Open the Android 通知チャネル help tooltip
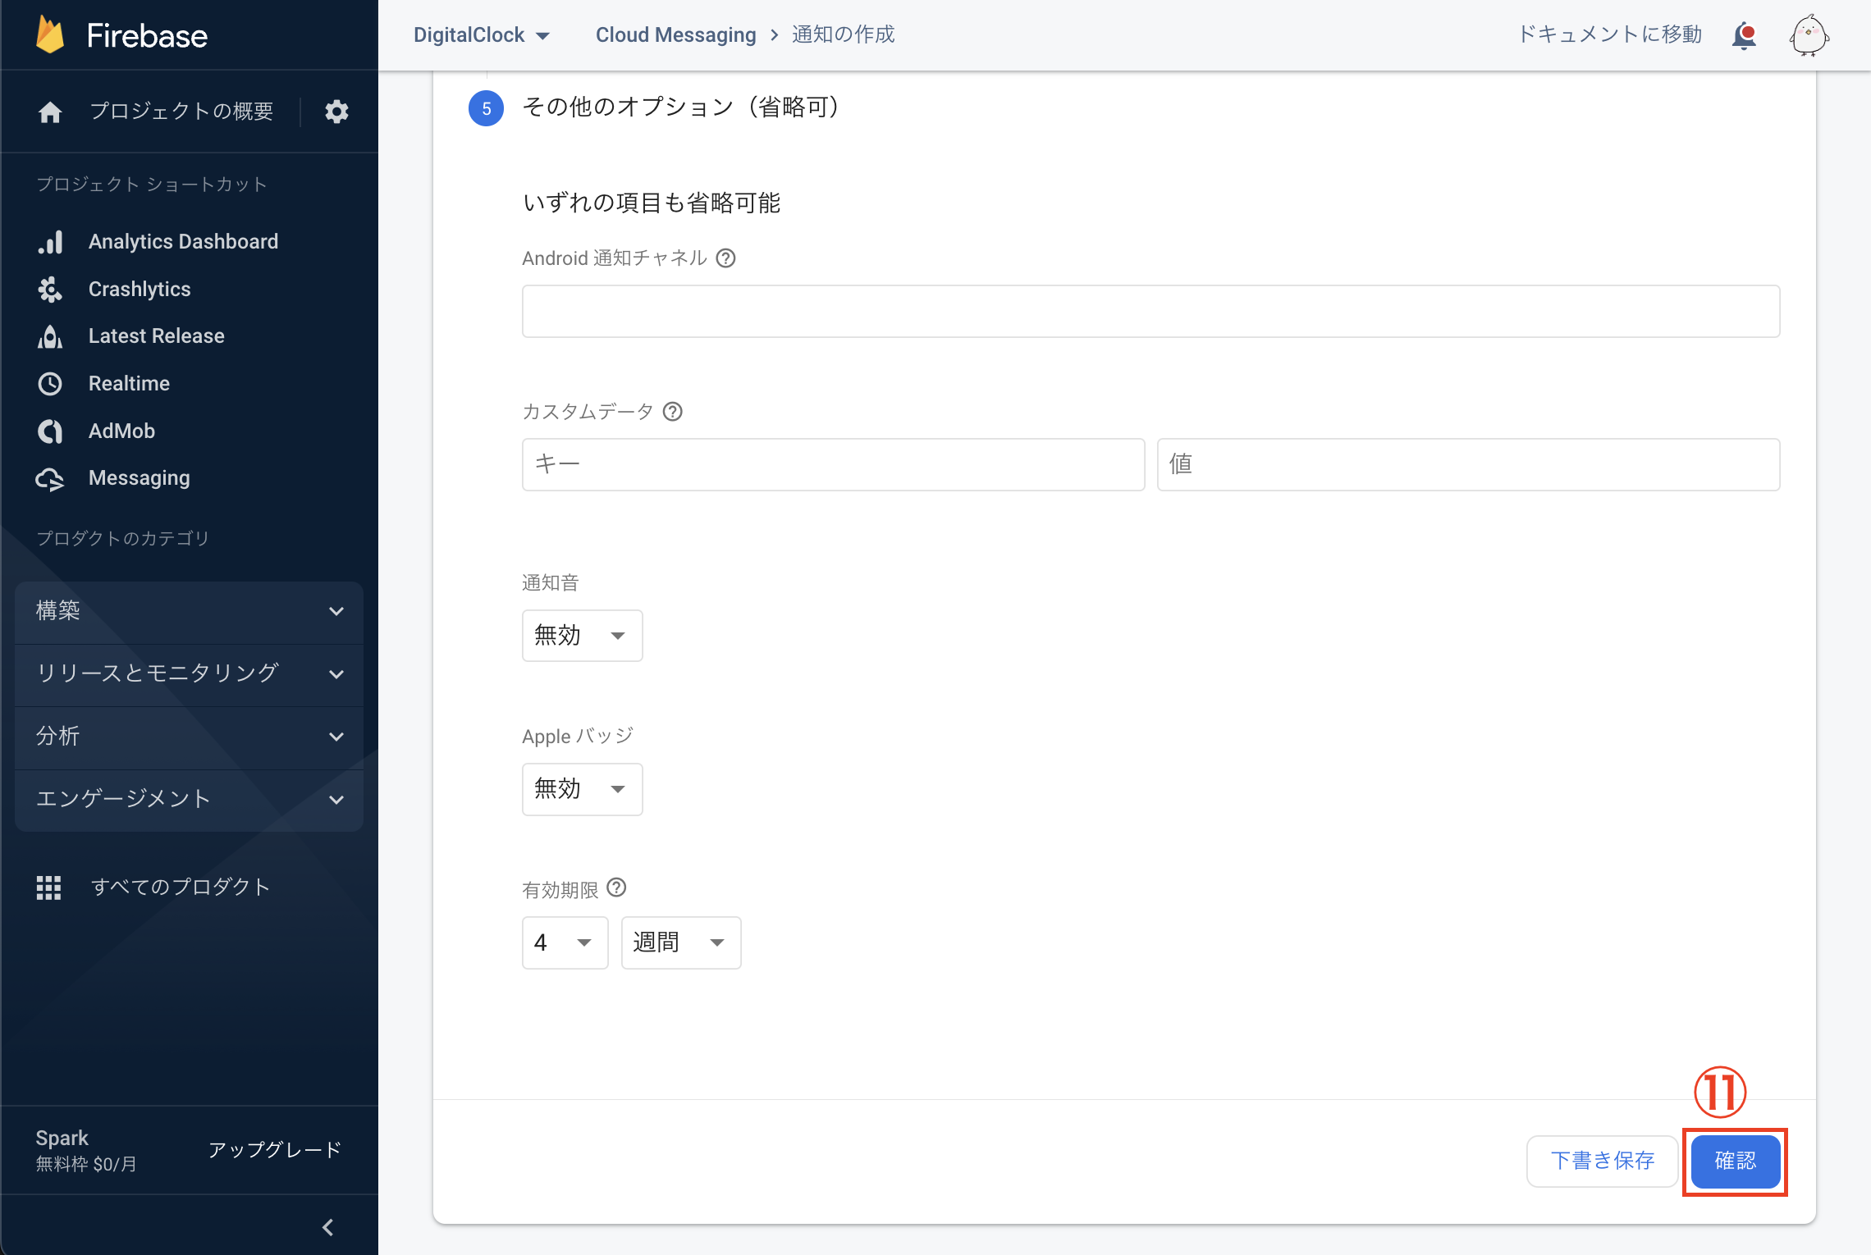 [725, 258]
